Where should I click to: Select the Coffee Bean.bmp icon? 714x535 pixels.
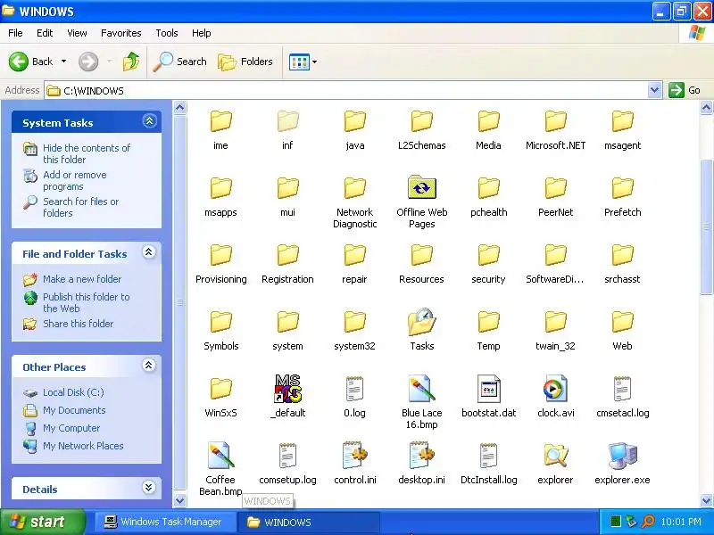point(220,456)
